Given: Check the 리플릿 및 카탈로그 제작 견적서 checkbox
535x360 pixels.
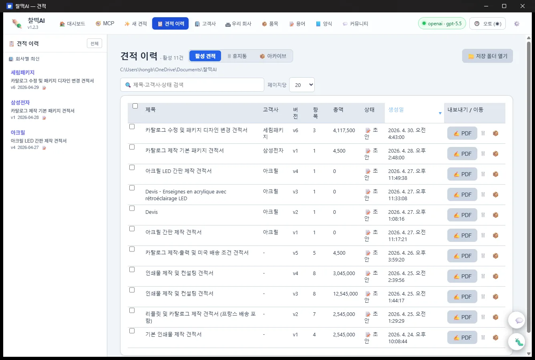Looking at the screenshot, I should [132, 310].
